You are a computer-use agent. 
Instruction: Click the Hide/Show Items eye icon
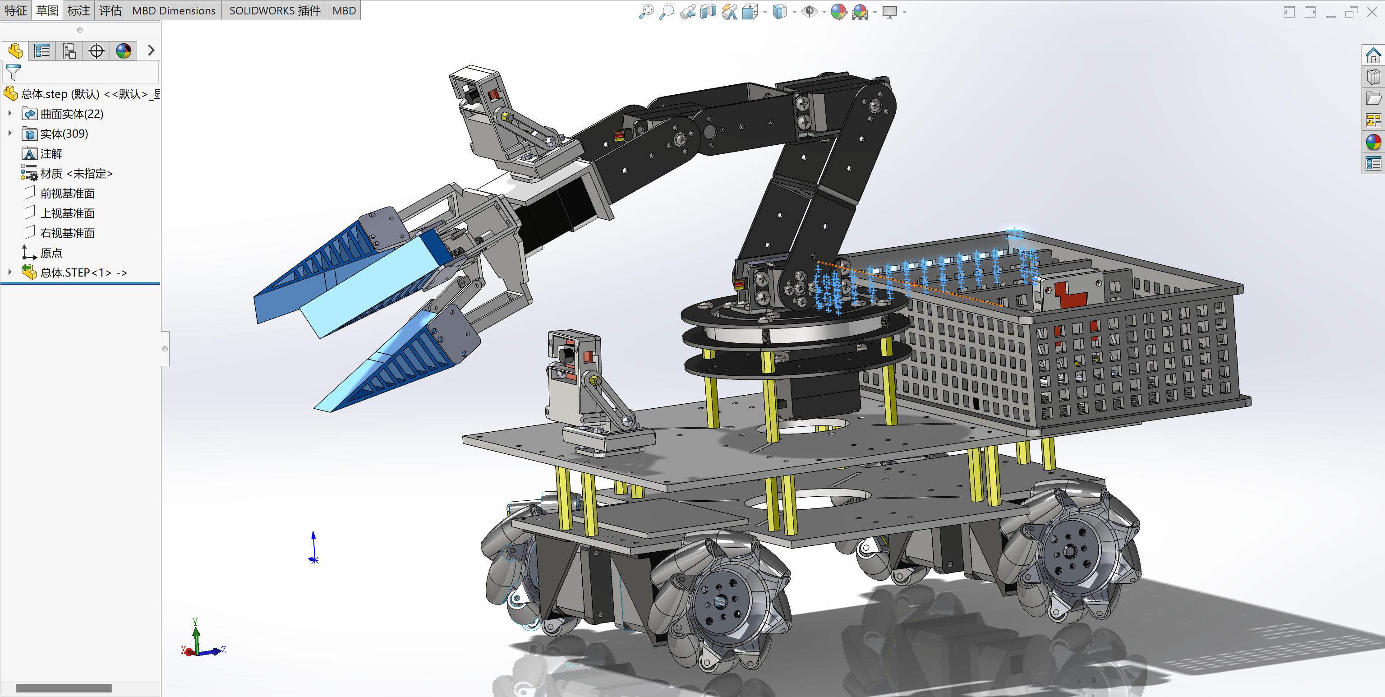[x=809, y=11]
